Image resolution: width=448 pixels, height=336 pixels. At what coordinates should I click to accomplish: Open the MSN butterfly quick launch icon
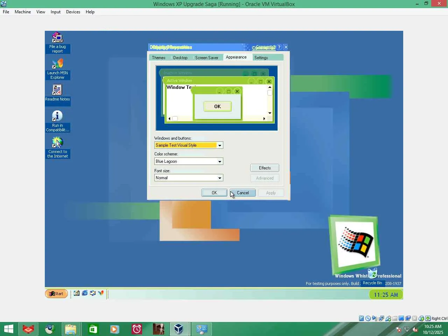tap(101, 293)
